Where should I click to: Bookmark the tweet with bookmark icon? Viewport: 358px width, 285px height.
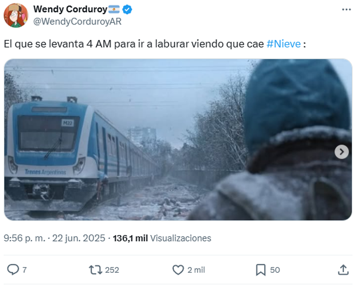coord(261,270)
